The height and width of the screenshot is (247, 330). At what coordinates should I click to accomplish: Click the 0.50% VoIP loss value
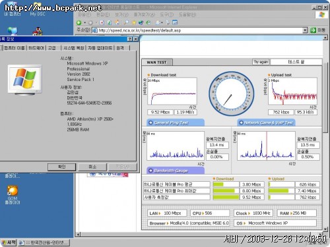tap(308, 157)
